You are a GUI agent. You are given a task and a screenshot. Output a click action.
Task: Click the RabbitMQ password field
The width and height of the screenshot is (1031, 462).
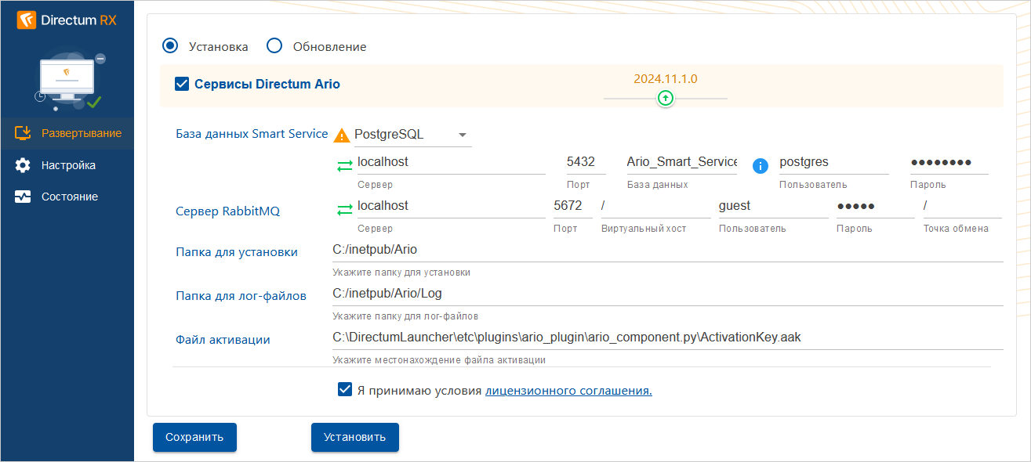[875, 206]
